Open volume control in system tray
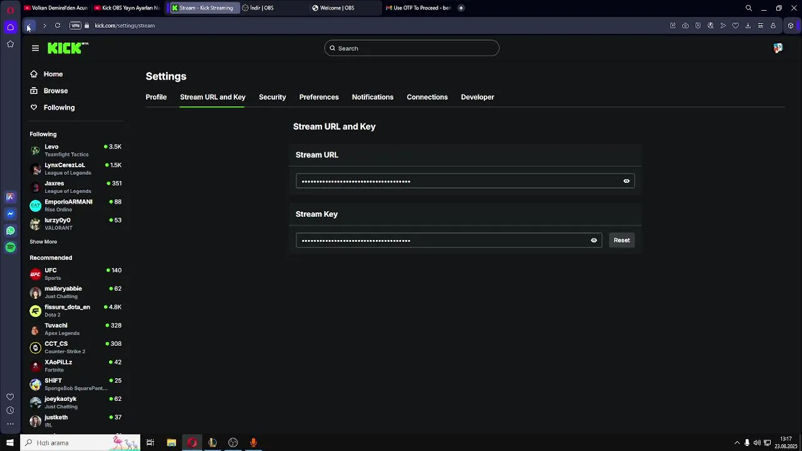 tap(757, 443)
